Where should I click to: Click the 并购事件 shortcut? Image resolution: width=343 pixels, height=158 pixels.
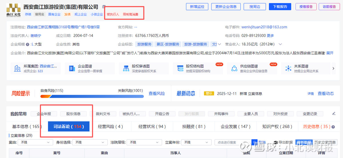click(x=221, y=114)
